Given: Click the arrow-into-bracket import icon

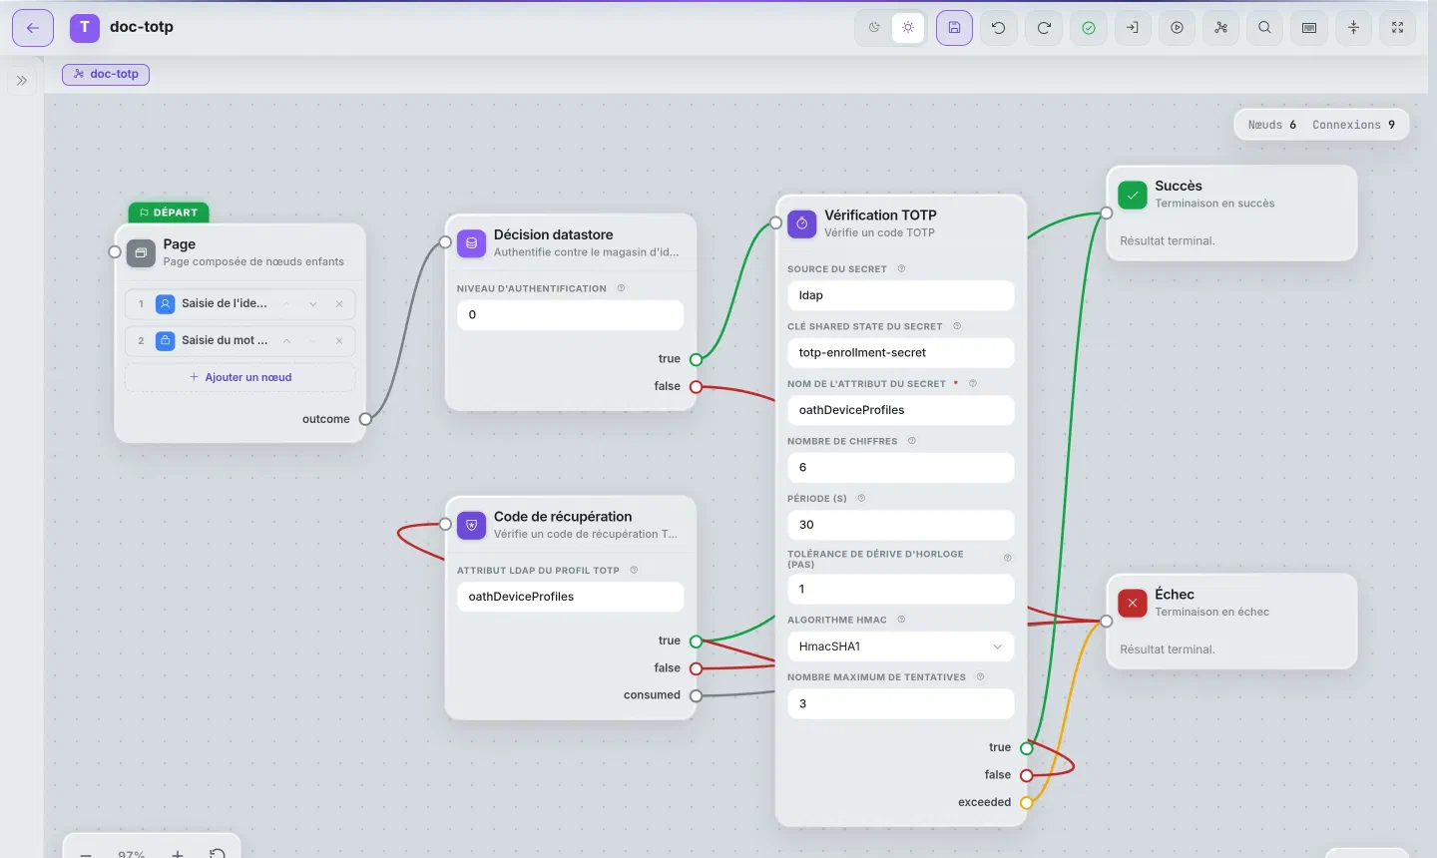Looking at the screenshot, I should [1133, 28].
